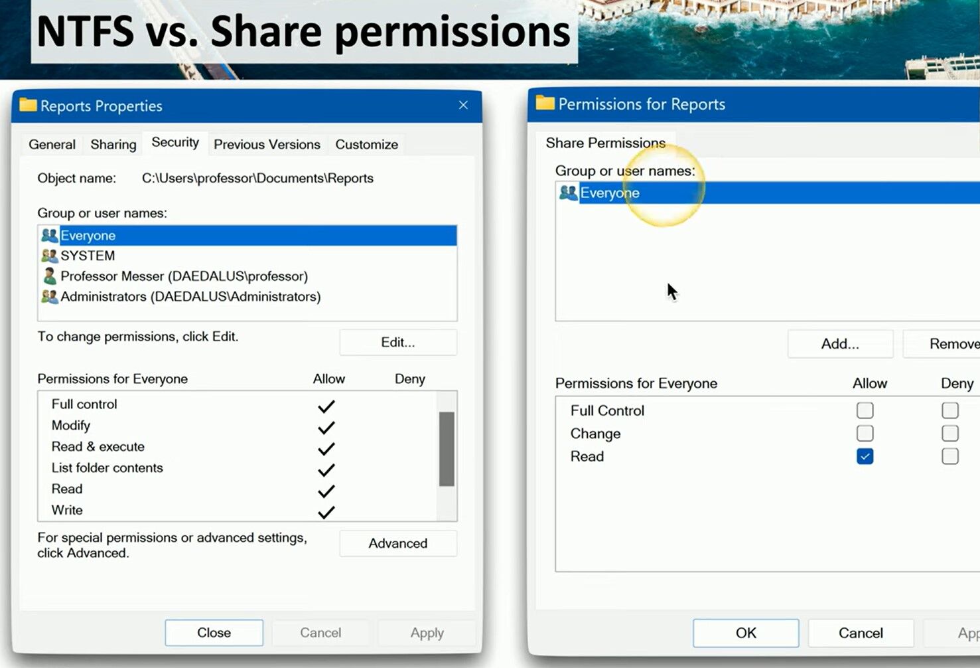
Task: Open the Previous Versions tab
Action: (x=267, y=145)
